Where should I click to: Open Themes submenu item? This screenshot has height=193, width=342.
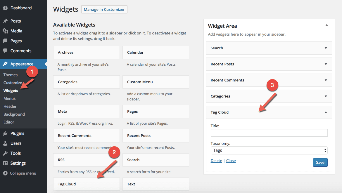[x=11, y=75]
